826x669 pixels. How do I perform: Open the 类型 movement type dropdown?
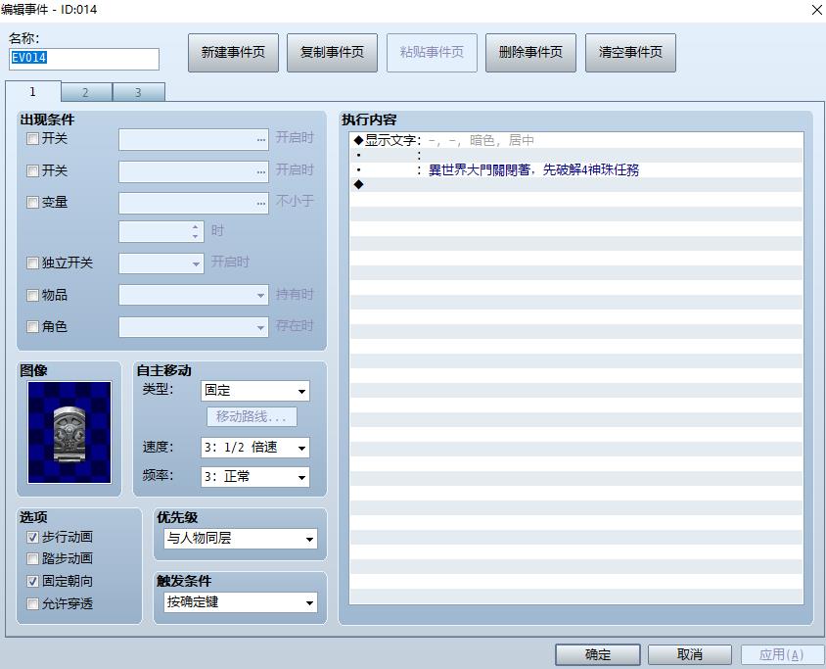[255, 391]
